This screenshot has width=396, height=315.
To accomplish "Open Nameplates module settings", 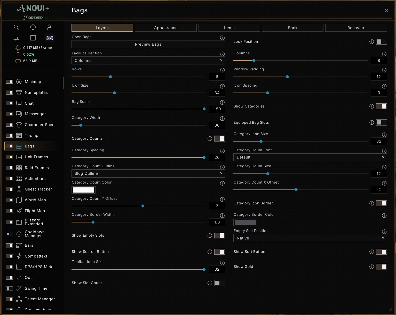I will pos(36,93).
